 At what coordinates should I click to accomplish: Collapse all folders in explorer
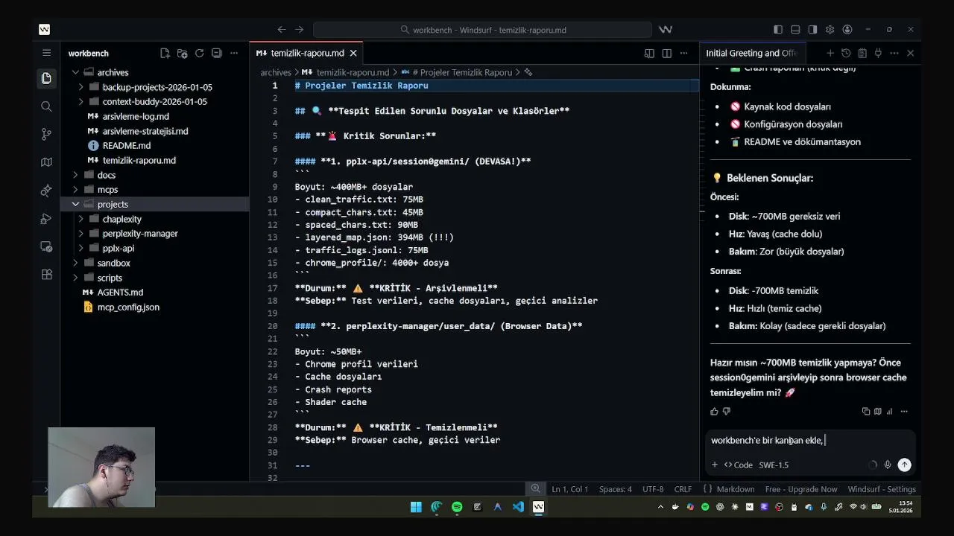216,53
